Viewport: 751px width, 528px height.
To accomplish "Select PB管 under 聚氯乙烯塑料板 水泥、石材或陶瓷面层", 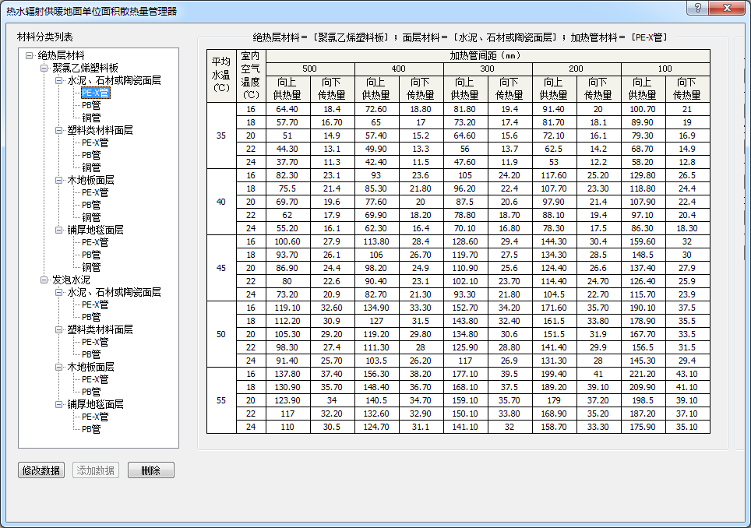I will point(91,105).
